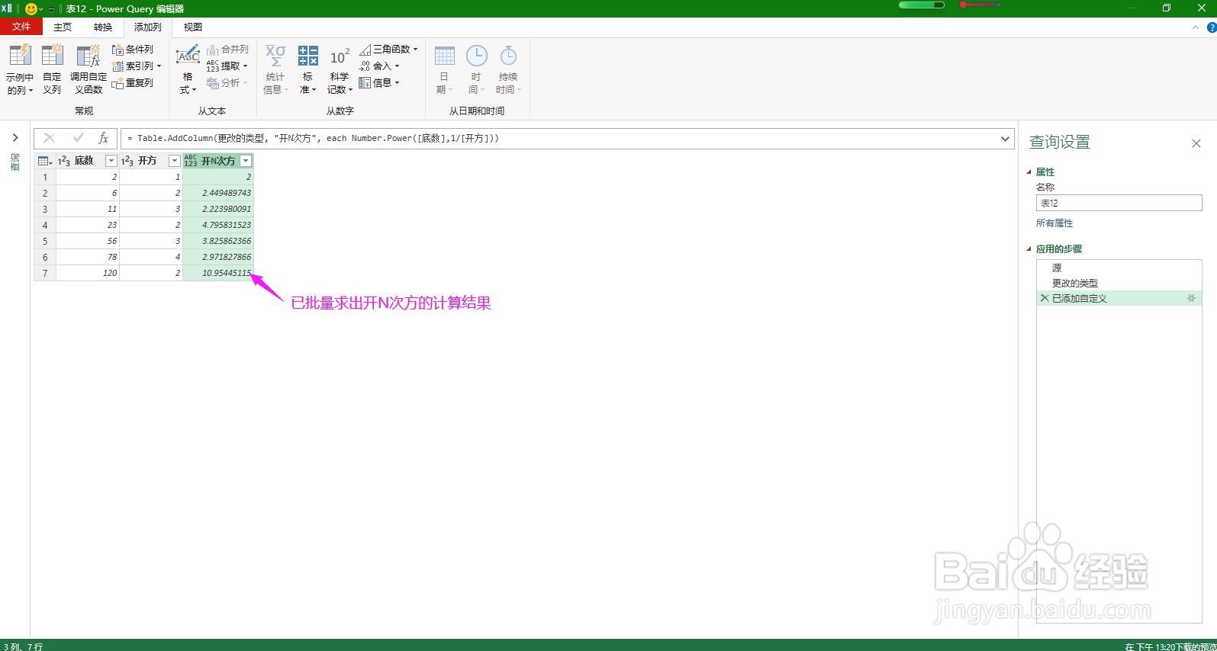Click Scientific (科学记数) icon

[x=340, y=57]
